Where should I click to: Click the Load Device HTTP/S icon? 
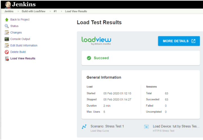(146, 127)
